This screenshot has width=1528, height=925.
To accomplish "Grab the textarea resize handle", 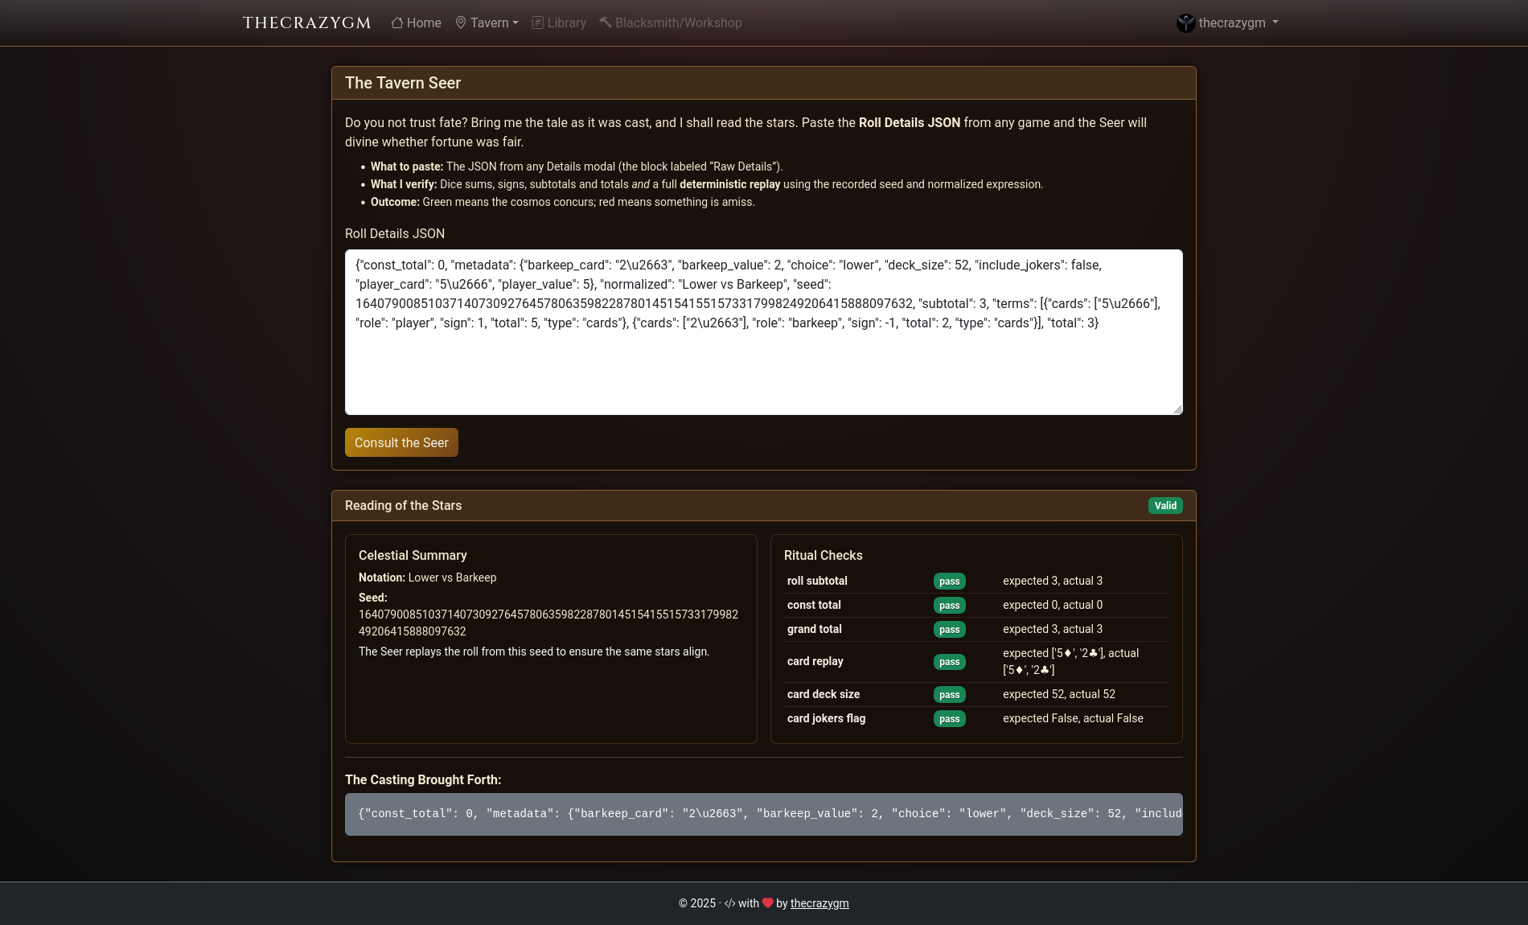I will point(1177,409).
